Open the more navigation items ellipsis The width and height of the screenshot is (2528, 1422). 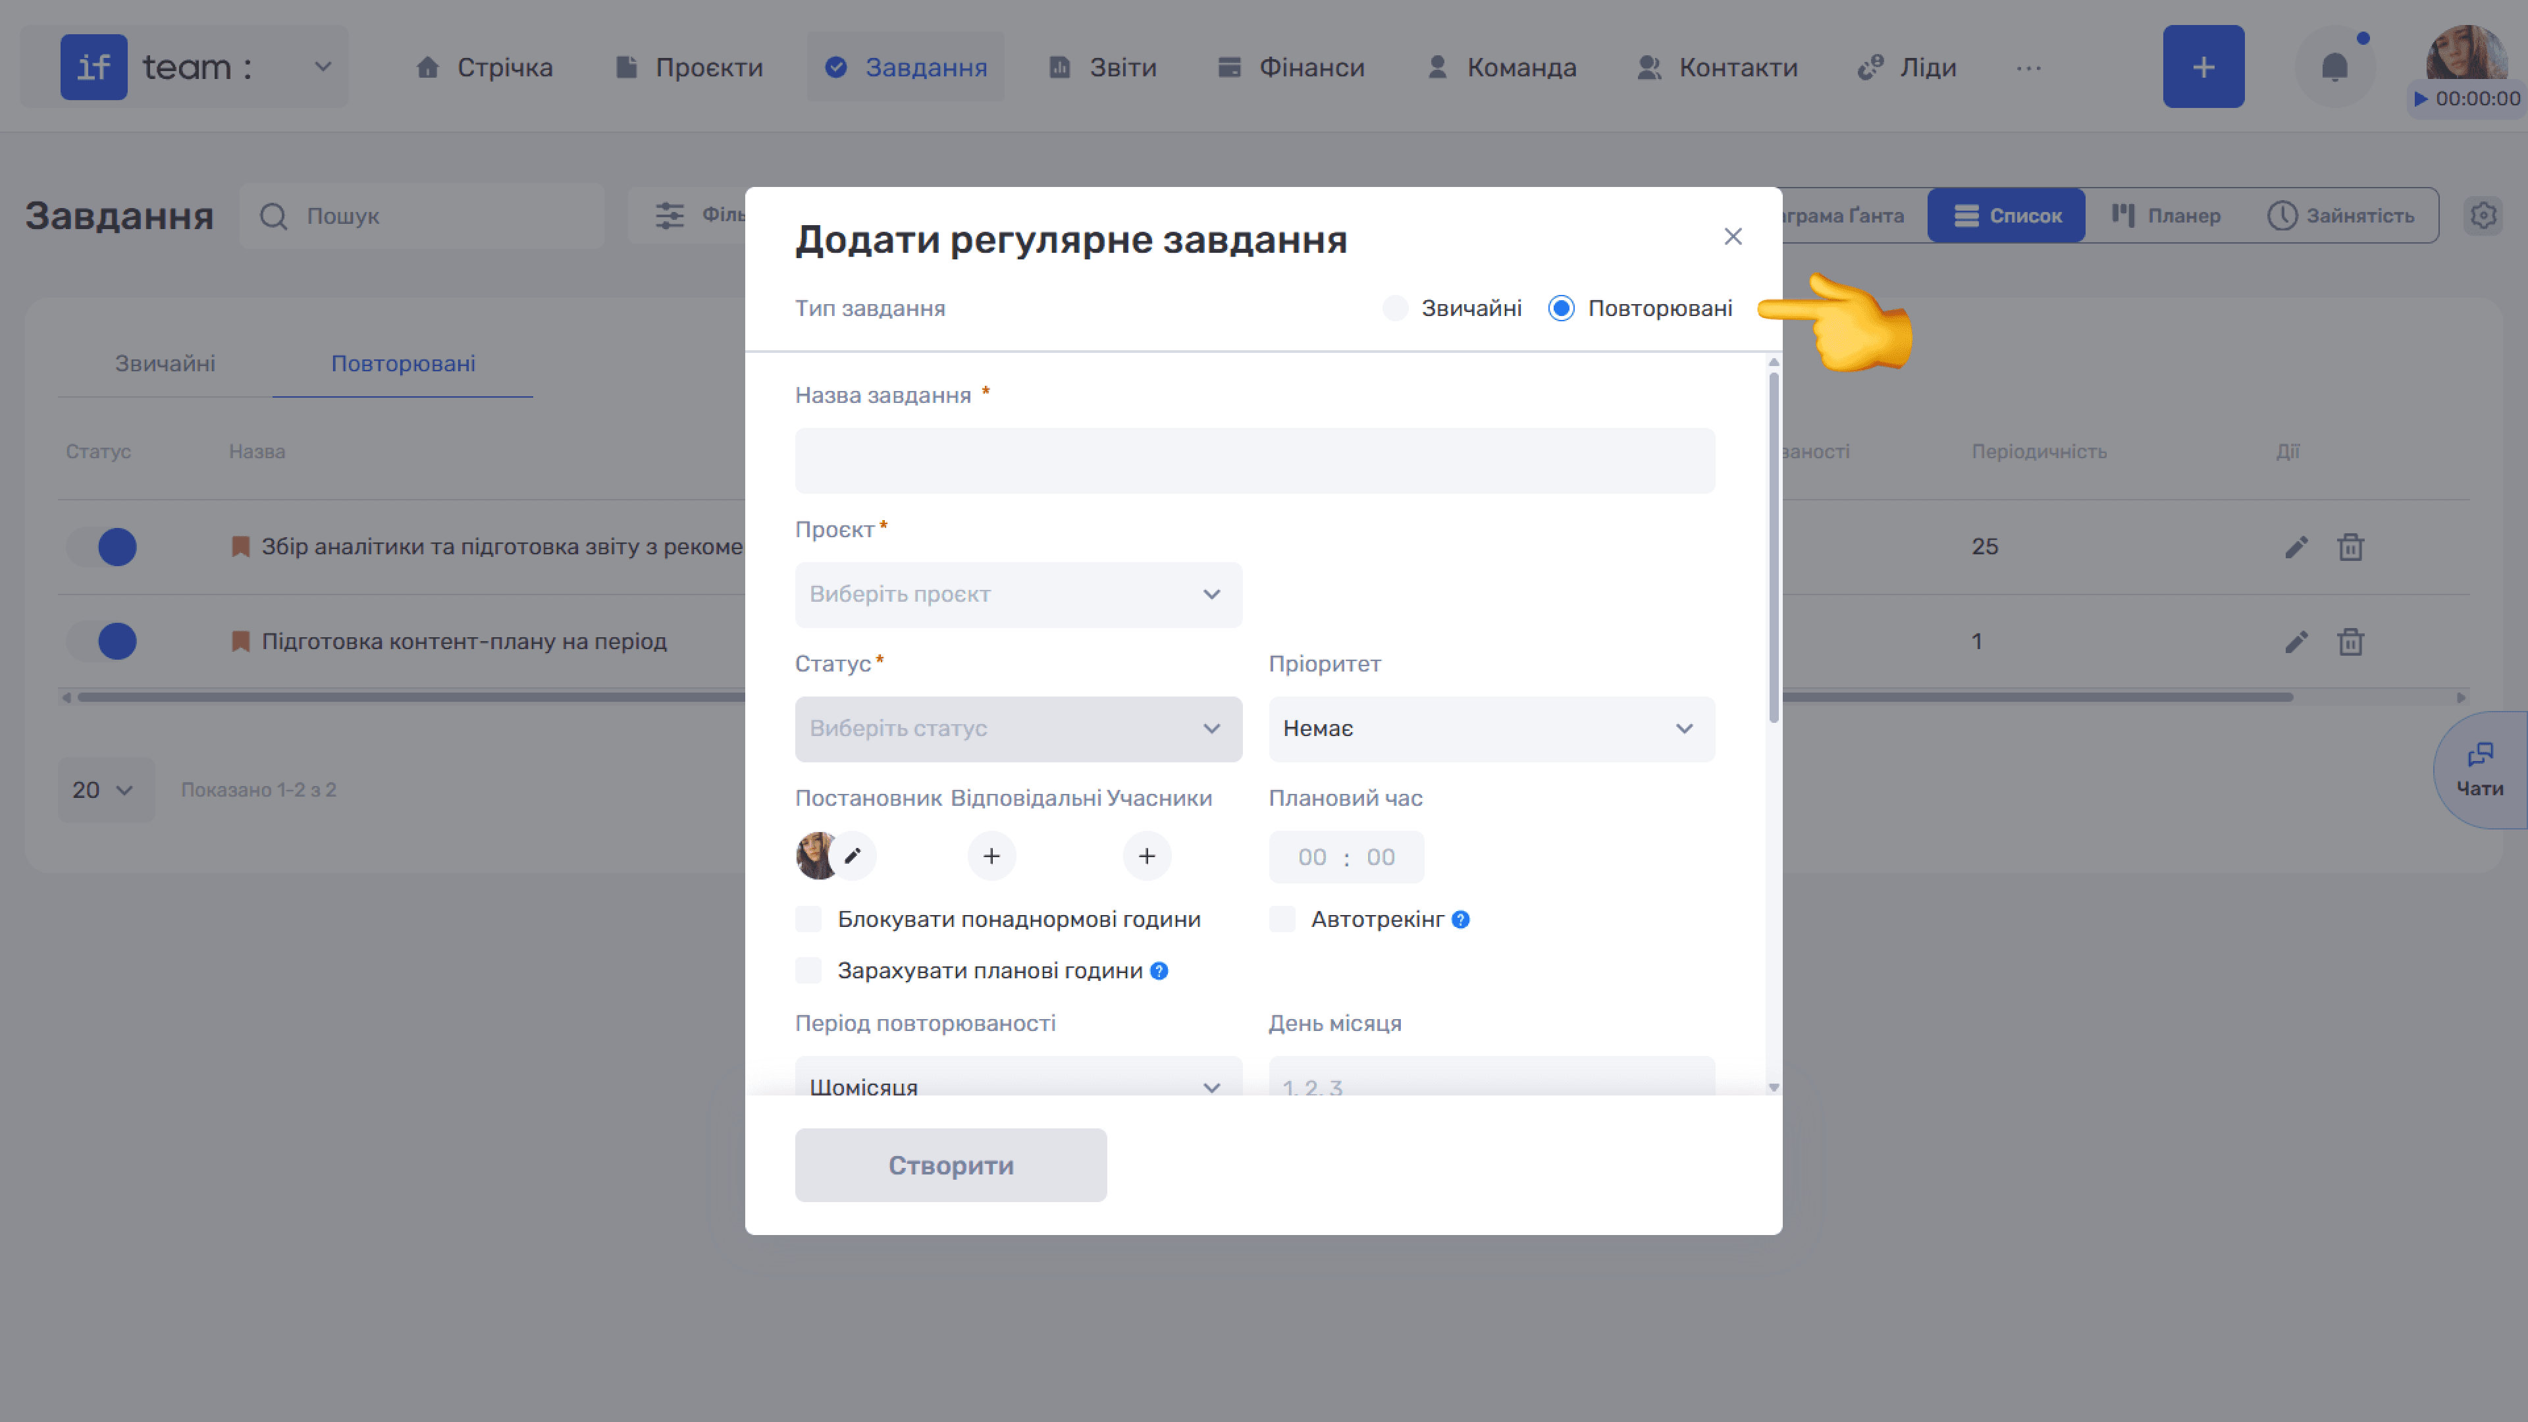[x=2028, y=68]
